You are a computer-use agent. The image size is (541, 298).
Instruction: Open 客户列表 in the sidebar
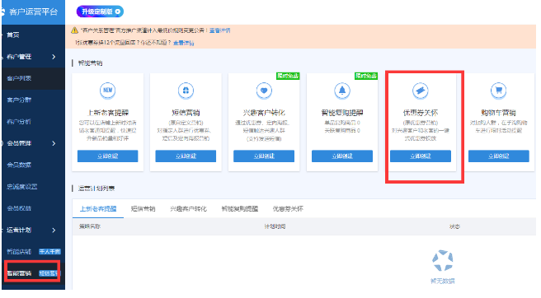(x=19, y=78)
